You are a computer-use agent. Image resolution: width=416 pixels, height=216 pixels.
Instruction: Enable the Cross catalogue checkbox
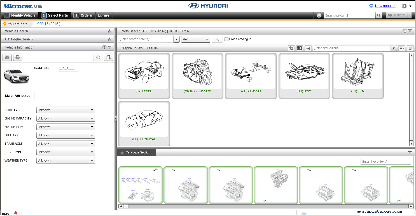click(x=226, y=39)
